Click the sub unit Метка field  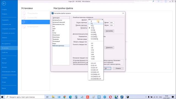[x=112, y=25]
